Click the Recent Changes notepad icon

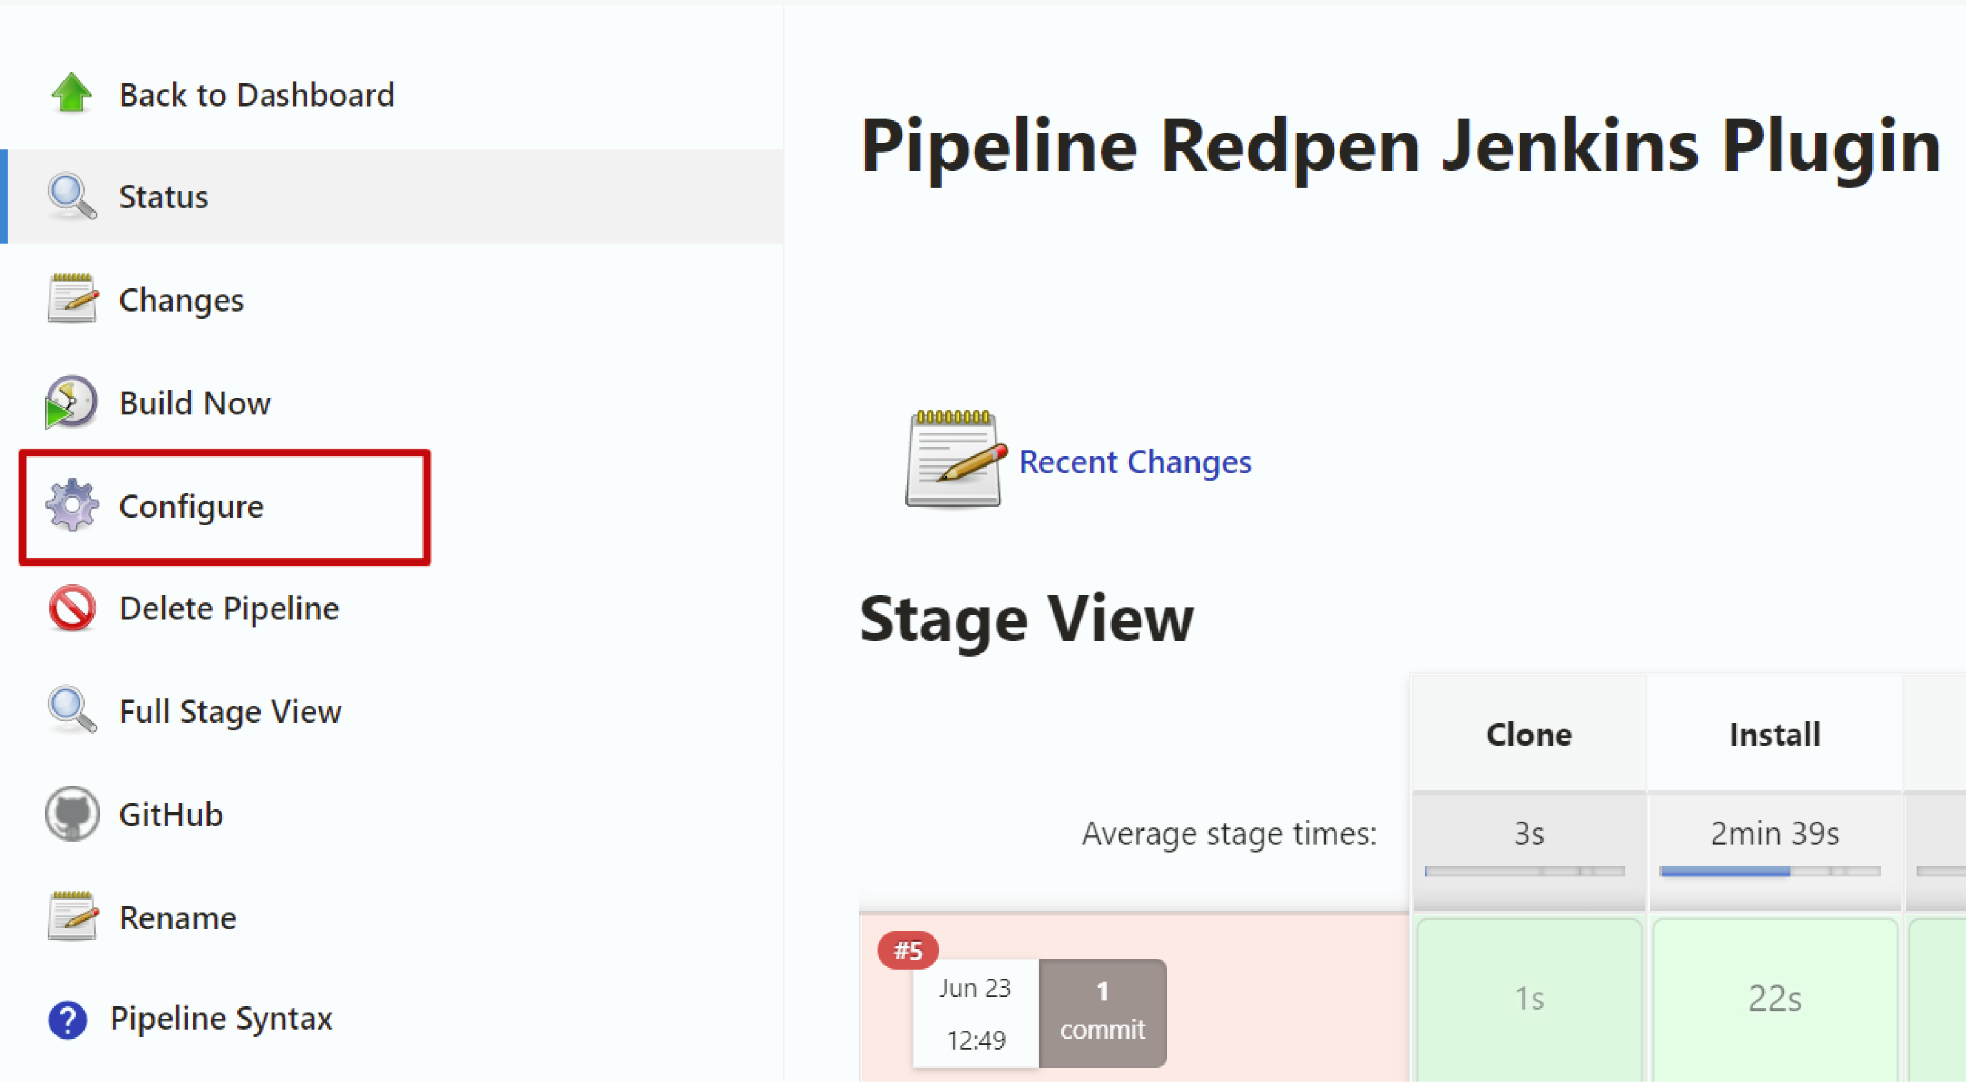coord(955,459)
